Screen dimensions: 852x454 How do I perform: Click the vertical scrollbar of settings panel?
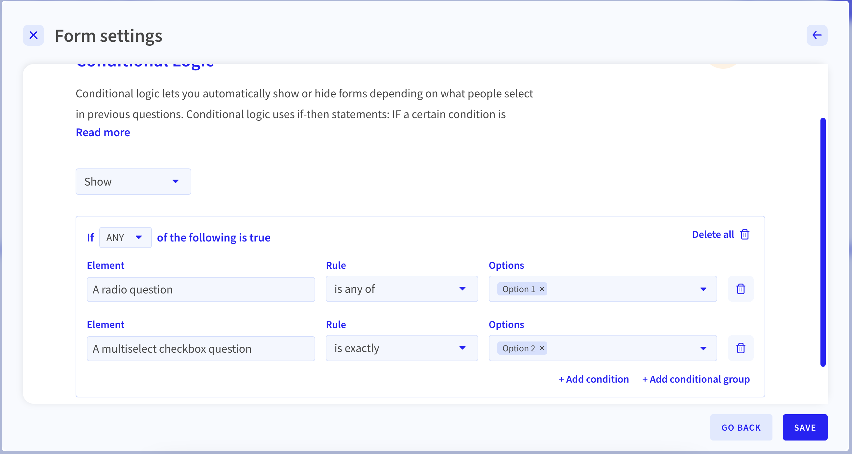click(823, 242)
